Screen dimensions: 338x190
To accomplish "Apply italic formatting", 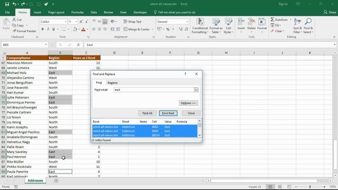I will [x=48, y=29].
